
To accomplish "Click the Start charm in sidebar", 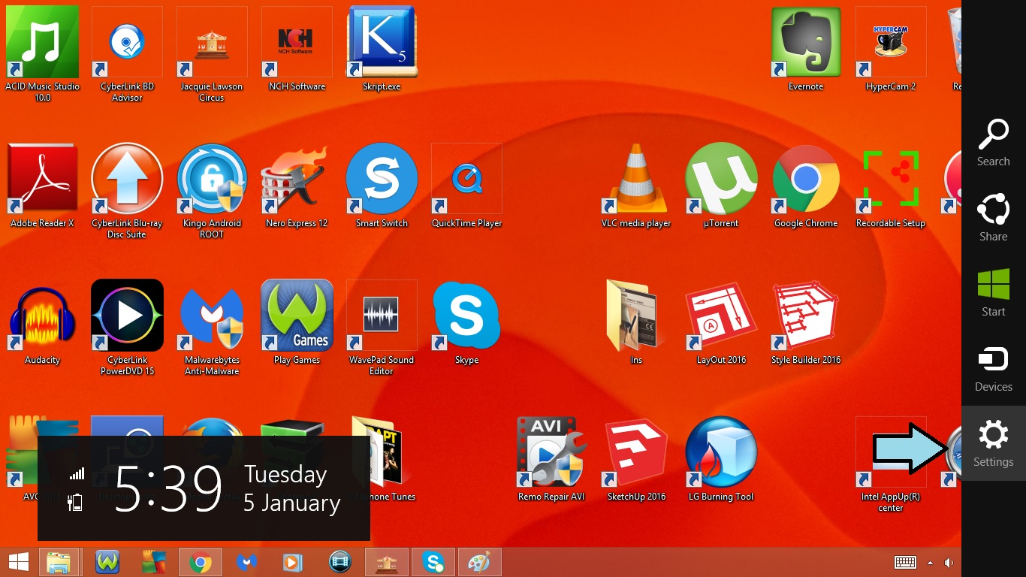I will 993,293.
